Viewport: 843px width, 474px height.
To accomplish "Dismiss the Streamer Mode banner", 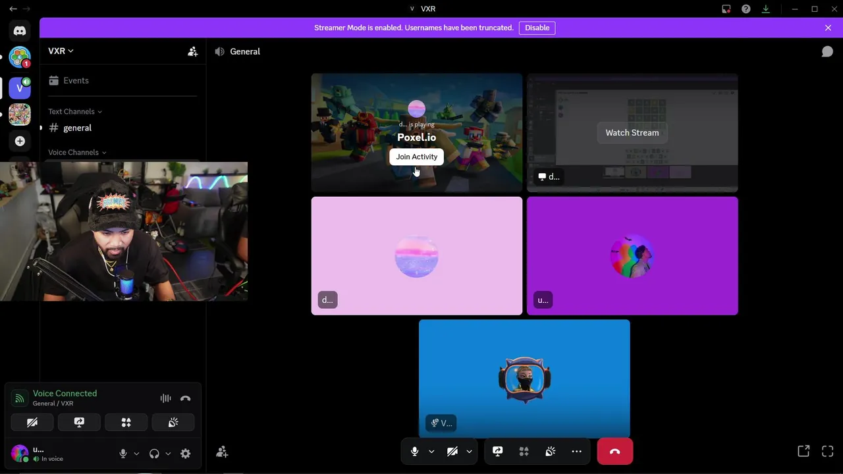I will (x=828, y=28).
